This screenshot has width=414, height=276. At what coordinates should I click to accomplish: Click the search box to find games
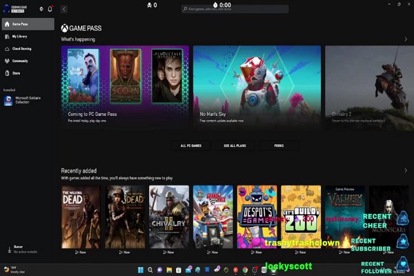(235, 9)
